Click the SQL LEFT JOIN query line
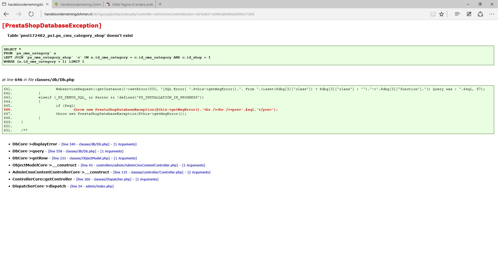Image resolution: width=498 pixels, height=270 pixels. [x=107, y=57]
